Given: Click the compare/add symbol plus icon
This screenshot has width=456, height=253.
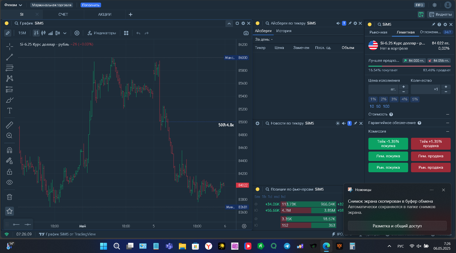Looking at the screenshot, I should pyautogui.click(x=77, y=33).
